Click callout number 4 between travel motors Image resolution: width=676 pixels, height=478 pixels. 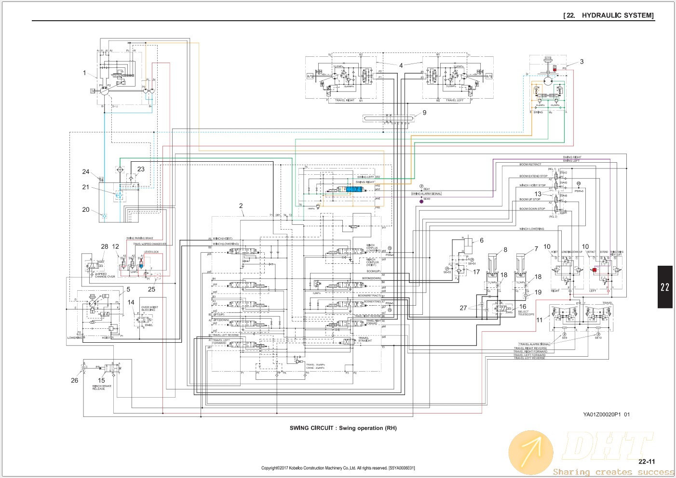pyautogui.click(x=401, y=65)
